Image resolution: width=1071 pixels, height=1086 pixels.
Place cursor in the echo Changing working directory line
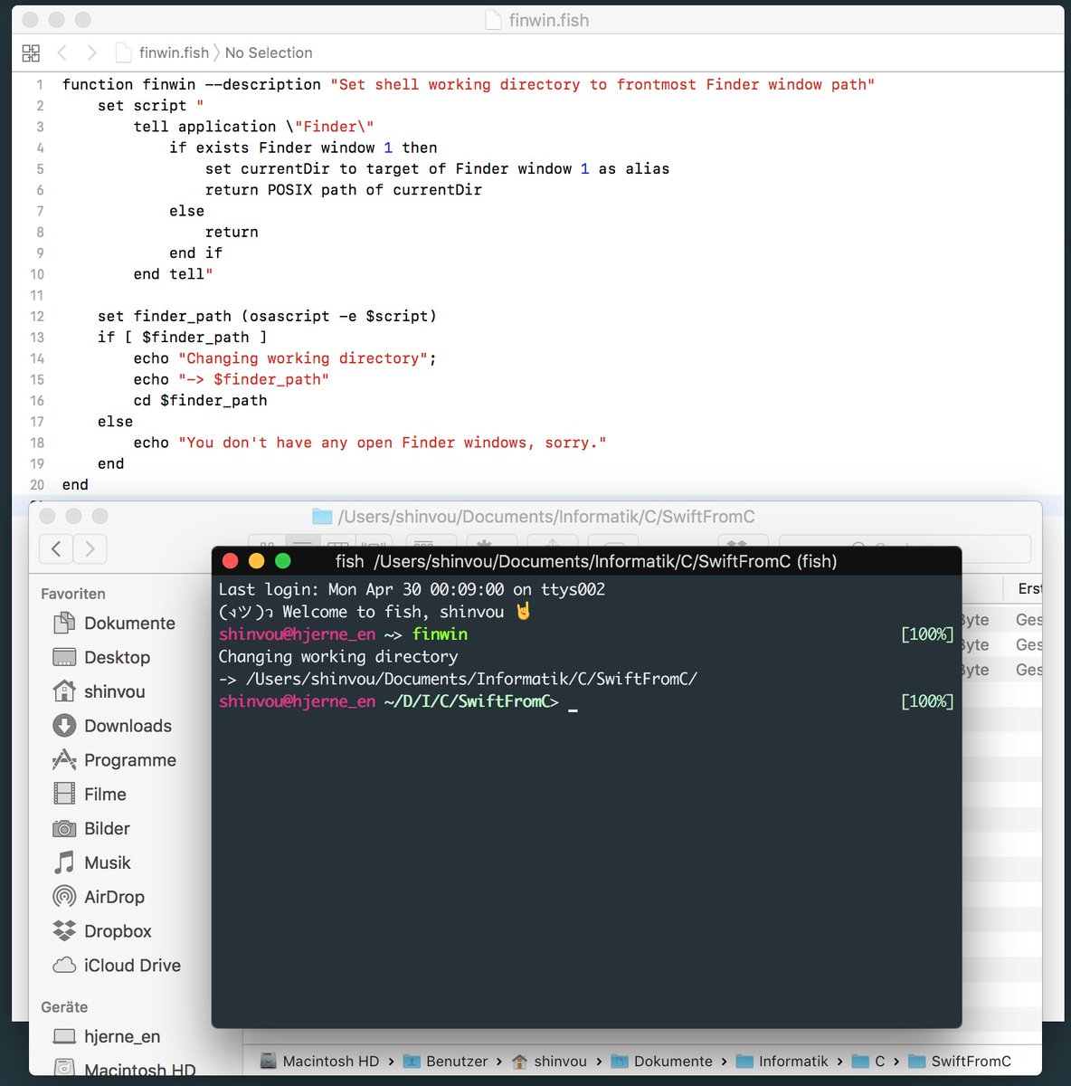[x=285, y=358]
